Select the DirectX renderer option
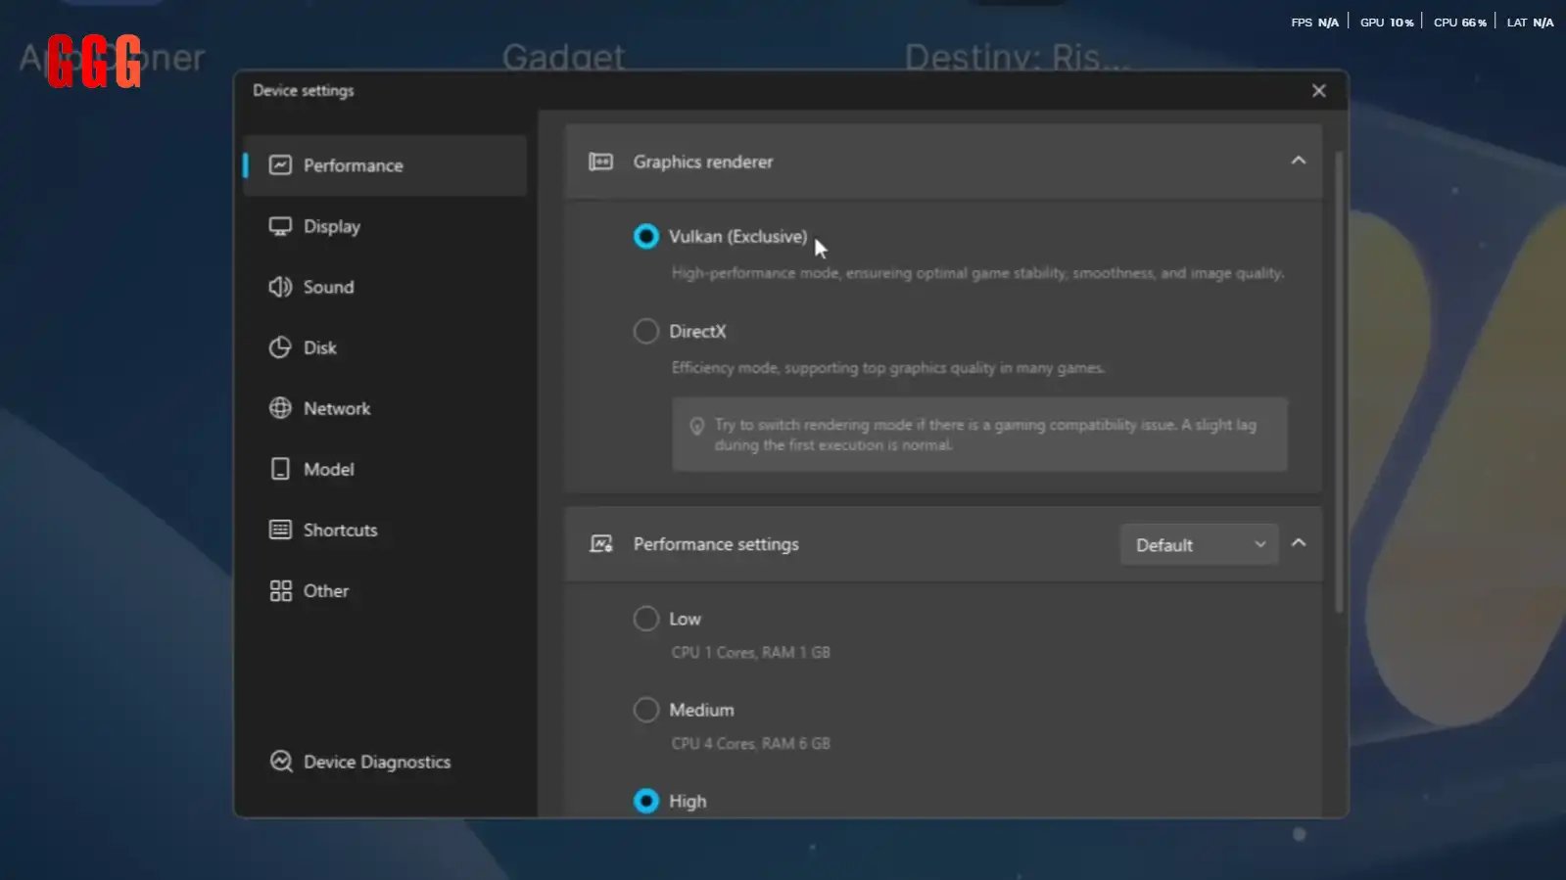 [646, 331]
